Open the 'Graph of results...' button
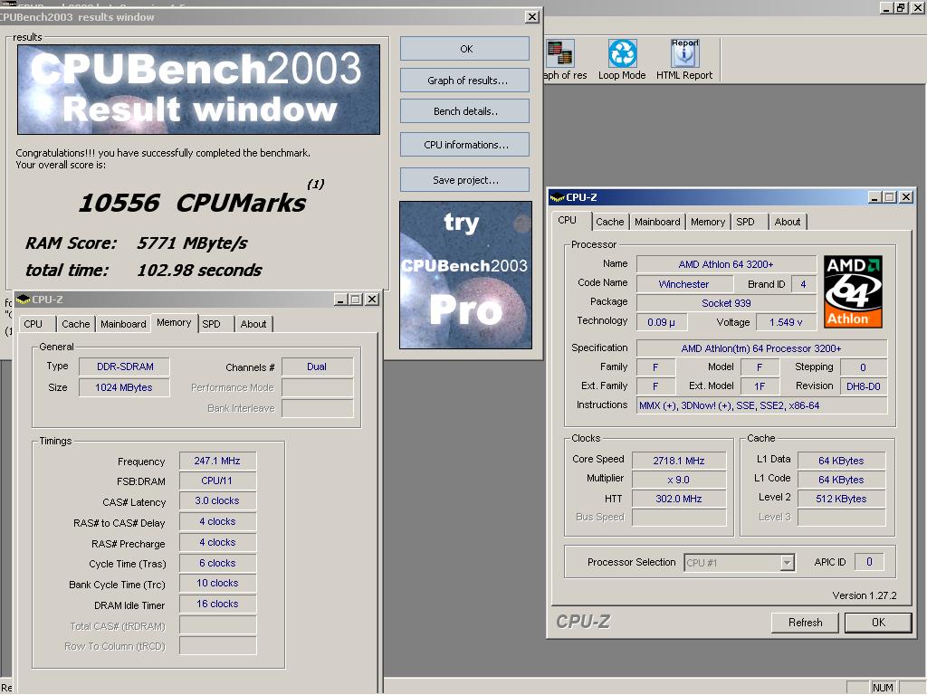Viewport: 927px width, 695px height. pos(464,81)
